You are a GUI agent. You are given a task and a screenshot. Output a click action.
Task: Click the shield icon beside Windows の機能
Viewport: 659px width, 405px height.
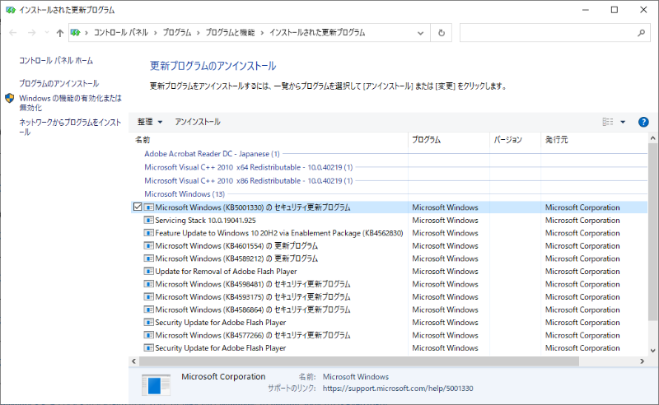point(10,98)
